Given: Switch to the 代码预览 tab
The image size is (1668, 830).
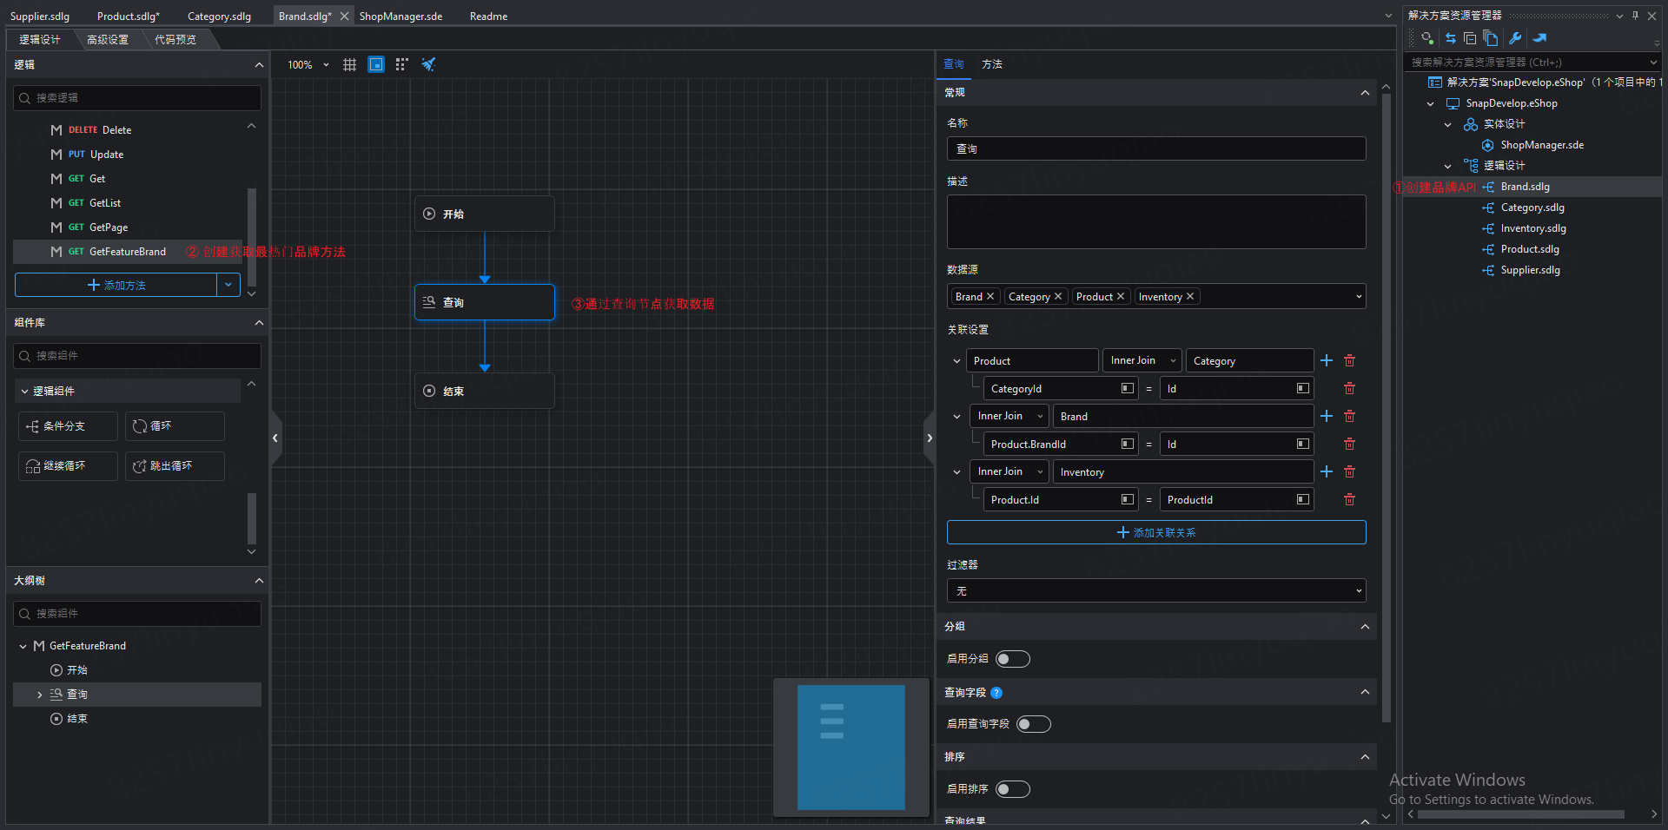Looking at the screenshot, I should tap(175, 40).
